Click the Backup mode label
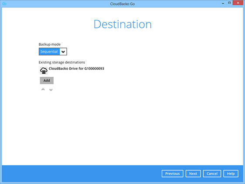 (x=50, y=44)
